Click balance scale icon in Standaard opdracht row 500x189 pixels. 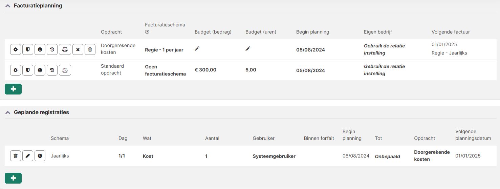click(x=65, y=70)
